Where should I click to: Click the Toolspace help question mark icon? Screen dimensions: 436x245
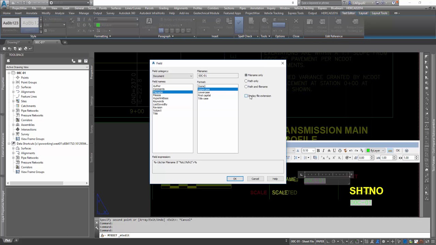tap(85, 61)
